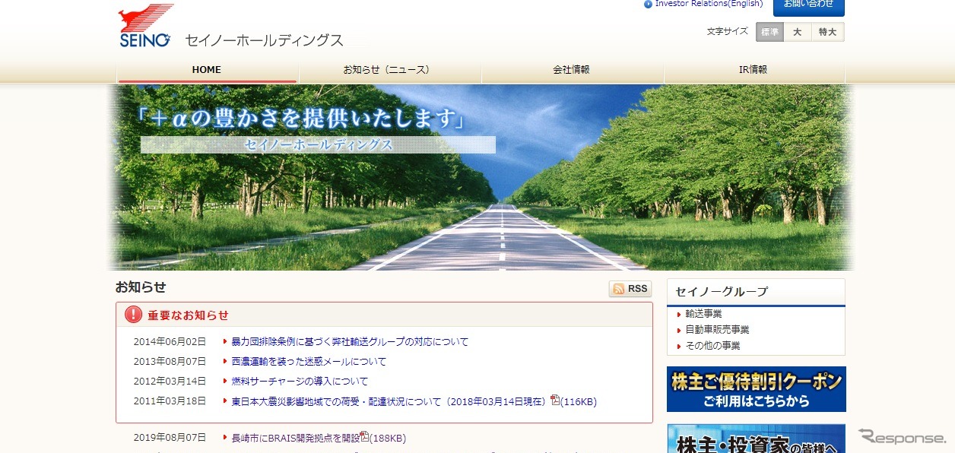Image resolution: width=955 pixels, height=453 pixels.
Task: Click PDF icon beside the BRAIS announcement
Action: [x=366, y=438]
